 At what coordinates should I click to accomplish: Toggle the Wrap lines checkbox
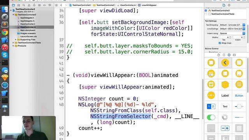[x=220, y=43]
